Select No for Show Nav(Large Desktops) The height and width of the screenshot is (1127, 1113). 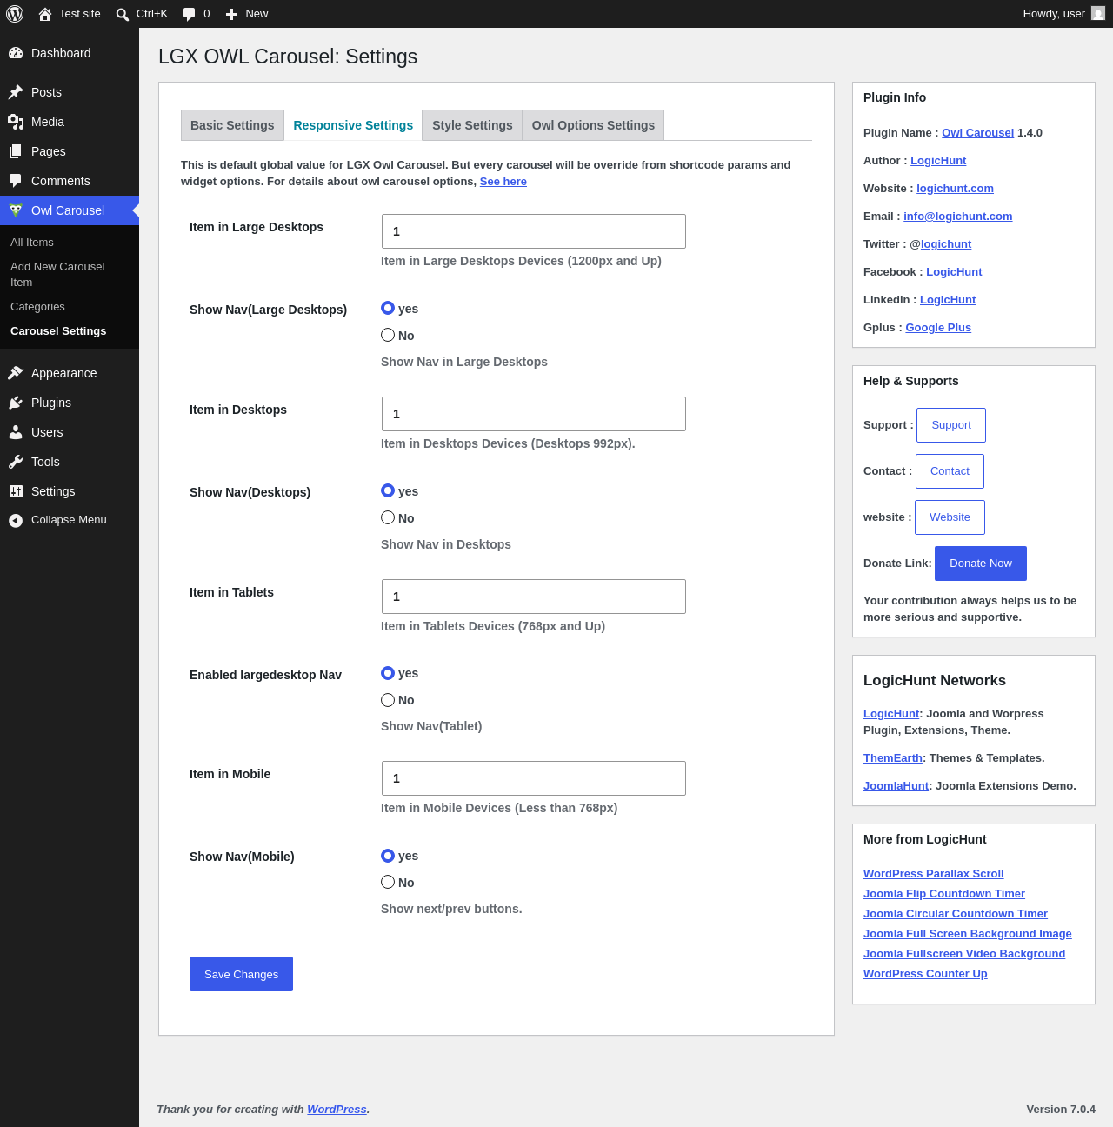click(388, 335)
